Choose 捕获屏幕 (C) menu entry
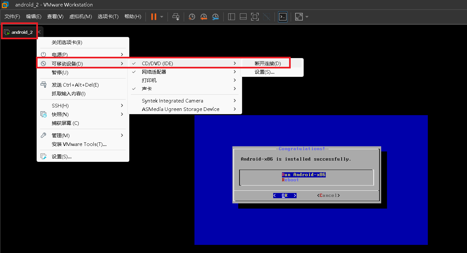The height and width of the screenshot is (253, 467). pos(83,123)
